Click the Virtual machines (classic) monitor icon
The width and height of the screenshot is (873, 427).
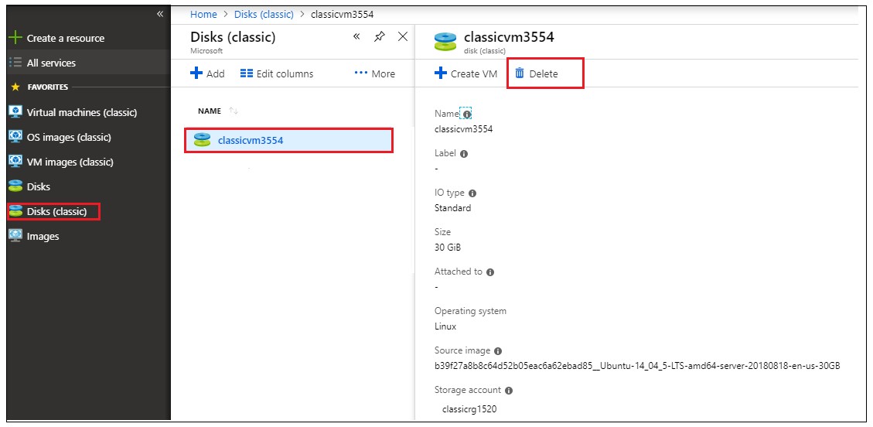click(x=15, y=112)
